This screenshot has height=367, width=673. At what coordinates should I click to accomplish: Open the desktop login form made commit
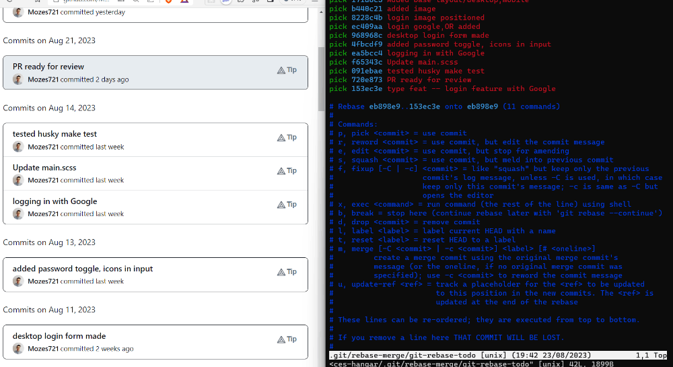(59, 336)
